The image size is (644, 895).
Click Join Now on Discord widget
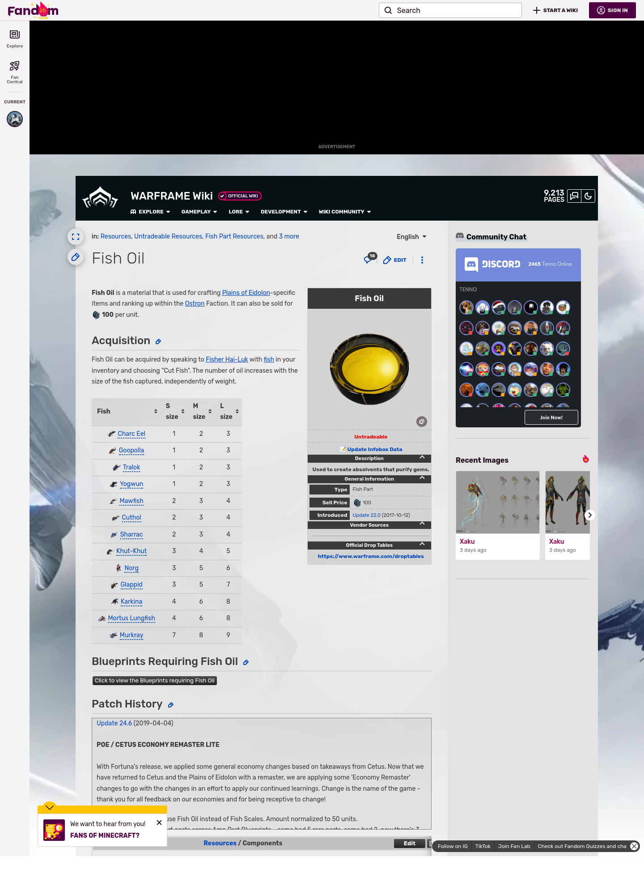[x=551, y=418]
